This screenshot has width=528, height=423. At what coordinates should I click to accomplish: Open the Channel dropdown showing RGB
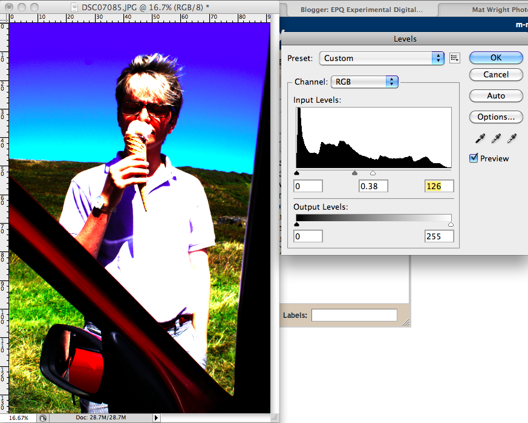click(365, 82)
